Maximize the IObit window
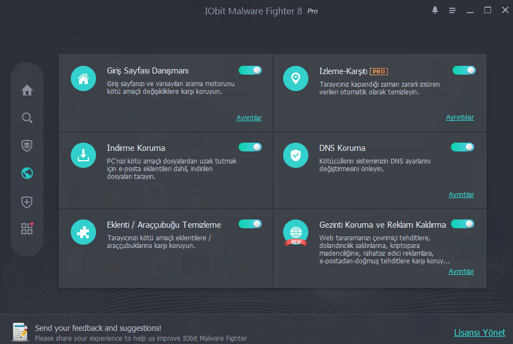The width and height of the screenshot is (513, 344). (487, 10)
